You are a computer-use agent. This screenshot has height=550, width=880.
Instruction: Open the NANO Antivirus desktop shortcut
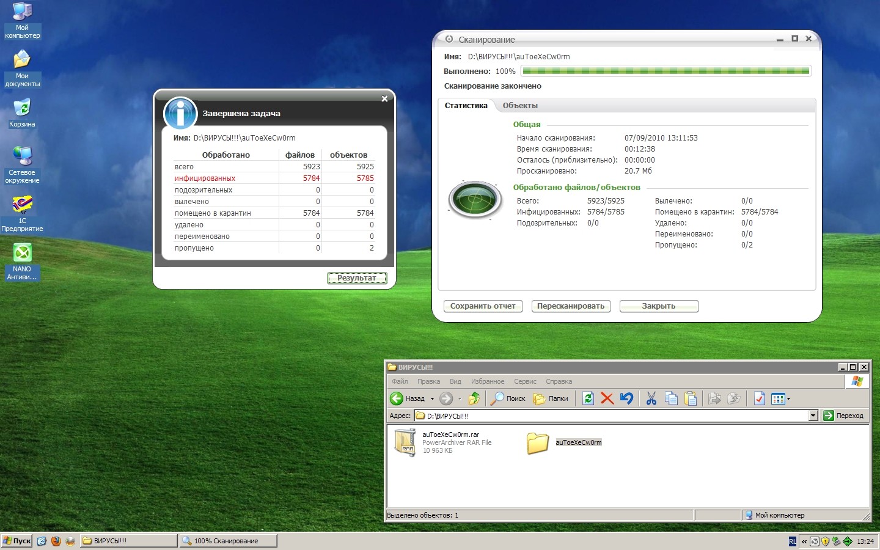22,253
